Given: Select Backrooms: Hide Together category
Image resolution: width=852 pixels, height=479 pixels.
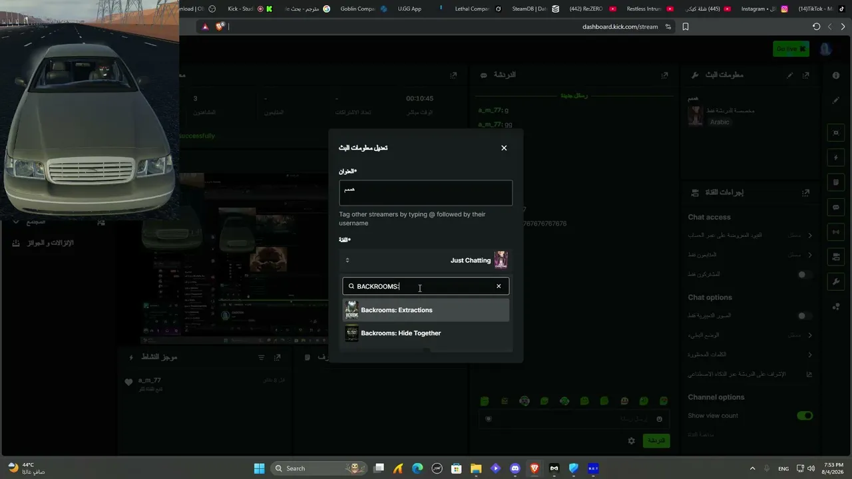Looking at the screenshot, I should click(x=426, y=333).
